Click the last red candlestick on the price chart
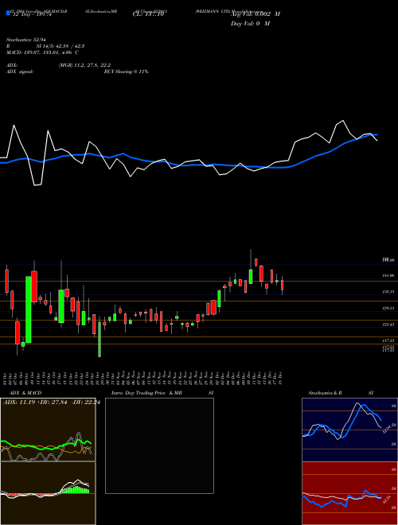The image size is (398, 525). pyautogui.click(x=283, y=286)
